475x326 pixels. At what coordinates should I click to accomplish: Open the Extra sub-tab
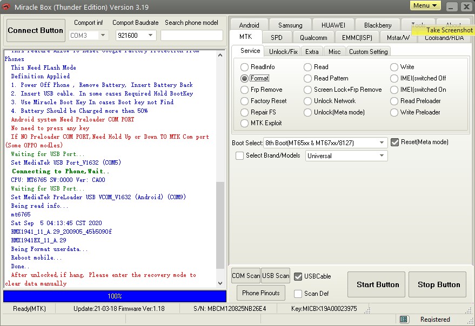click(x=312, y=51)
